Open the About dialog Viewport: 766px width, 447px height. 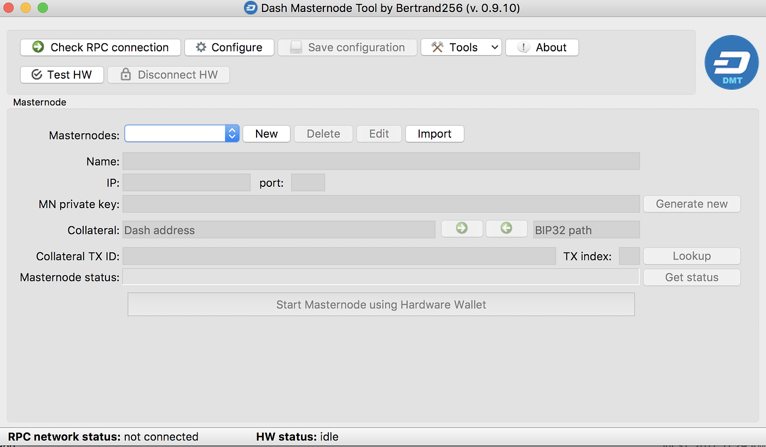pyautogui.click(x=542, y=48)
